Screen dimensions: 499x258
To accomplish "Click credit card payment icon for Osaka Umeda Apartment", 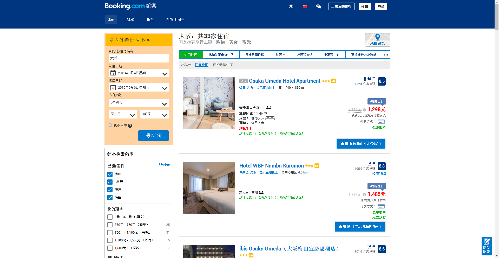I will tap(381, 122).
